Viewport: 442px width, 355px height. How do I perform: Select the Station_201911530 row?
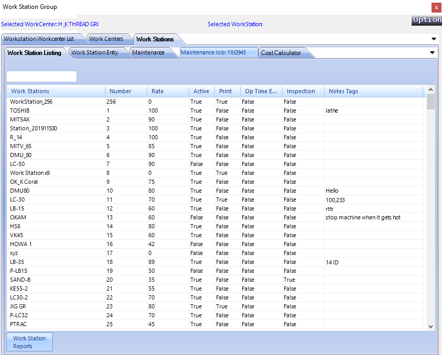[216, 128]
